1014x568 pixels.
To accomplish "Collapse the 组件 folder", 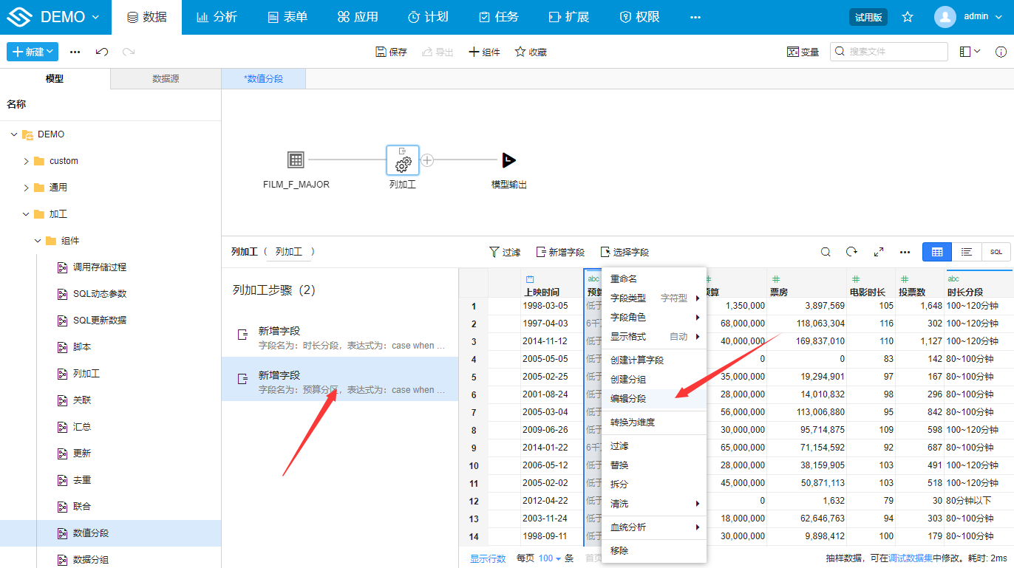I will coord(38,241).
